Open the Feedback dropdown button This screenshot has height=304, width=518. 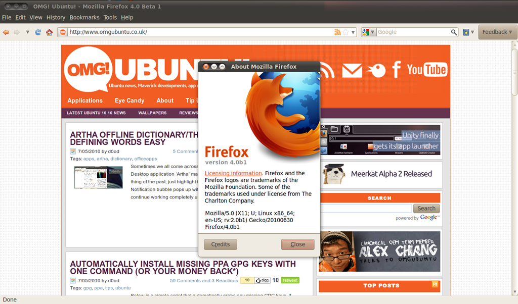(497, 32)
